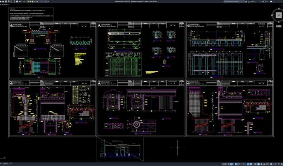The height and width of the screenshot is (166, 283).
Task: Click the TOP face of the ViewCube
Action: click(278, 15)
